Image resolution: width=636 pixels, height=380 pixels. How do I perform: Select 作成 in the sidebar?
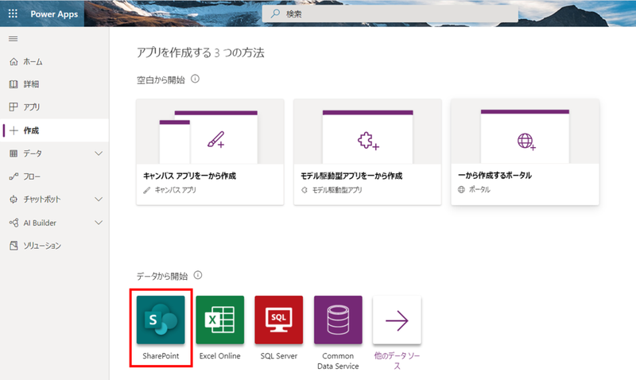(54, 130)
